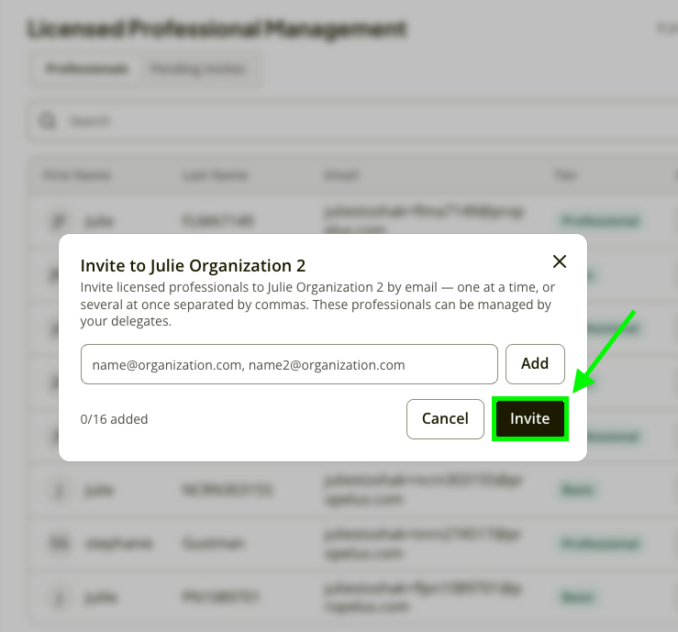Close the invite dialog with the X icon
678x632 pixels.
(560, 261)
